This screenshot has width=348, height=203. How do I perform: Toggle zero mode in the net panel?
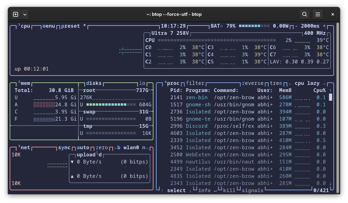[x=102, y=147]
